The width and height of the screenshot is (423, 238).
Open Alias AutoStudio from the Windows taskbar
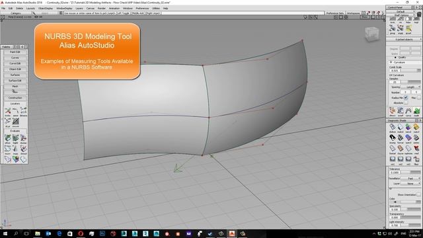[x=232, y=233]
